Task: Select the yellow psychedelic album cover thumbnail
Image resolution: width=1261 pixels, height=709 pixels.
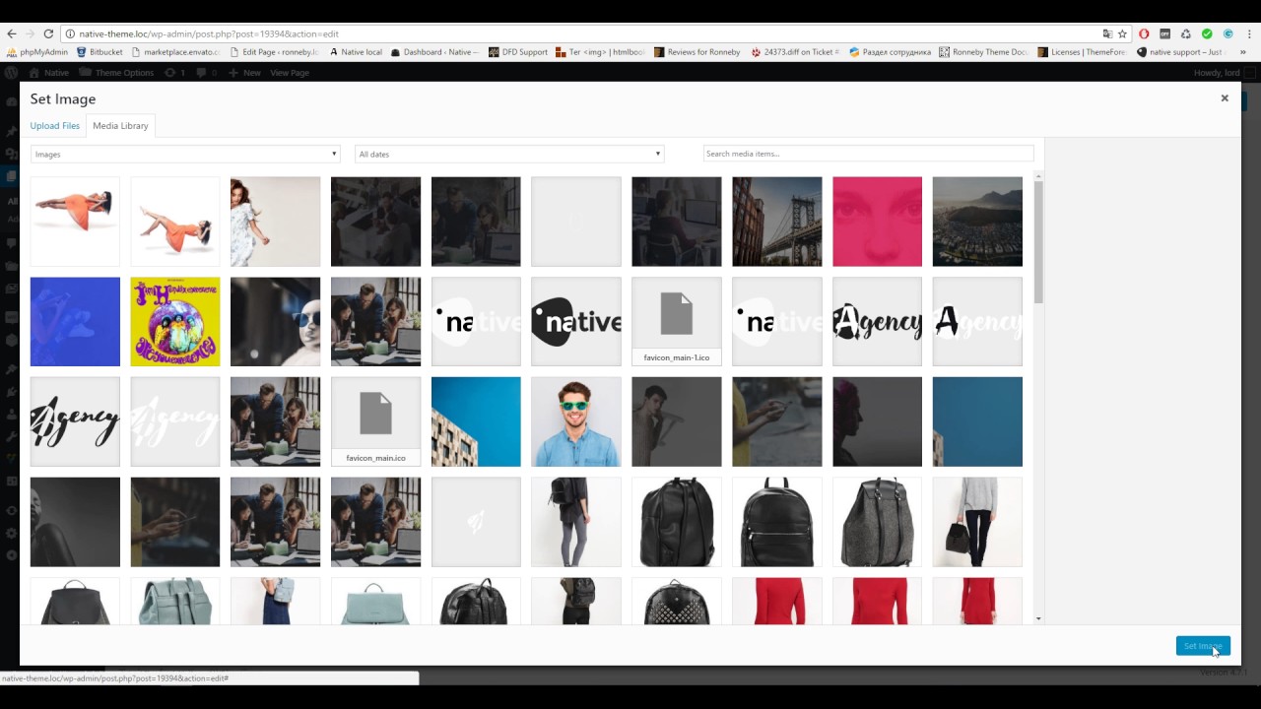Action: [x=175, y=321]
